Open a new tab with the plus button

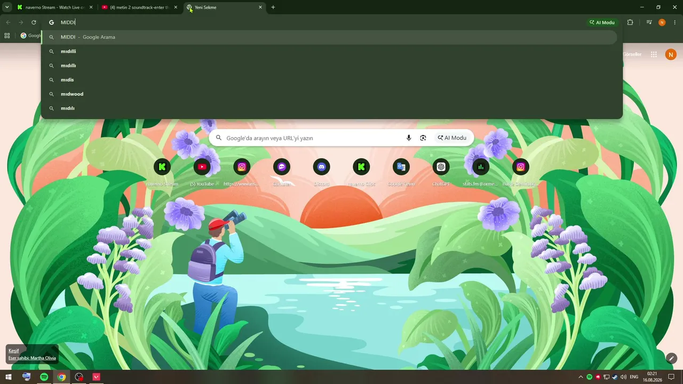273,7
